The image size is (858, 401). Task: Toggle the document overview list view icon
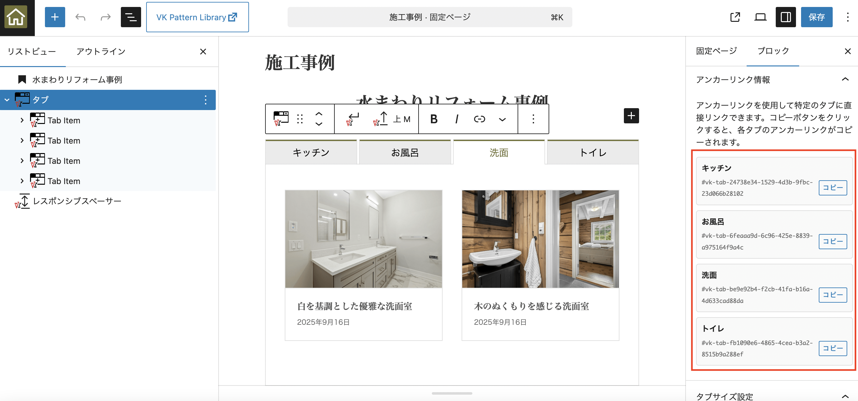(131, 17)
